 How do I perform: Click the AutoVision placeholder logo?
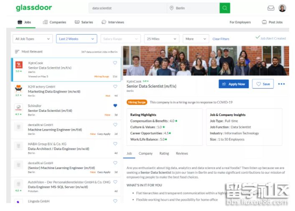[18, 184]
